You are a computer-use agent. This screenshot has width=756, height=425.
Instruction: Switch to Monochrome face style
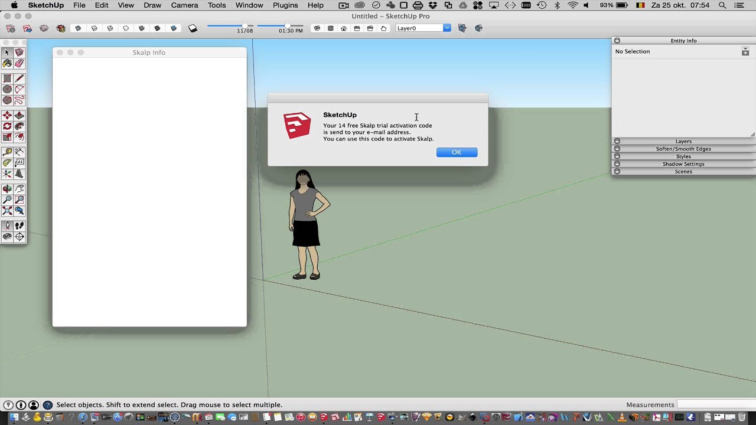point(174,28)
